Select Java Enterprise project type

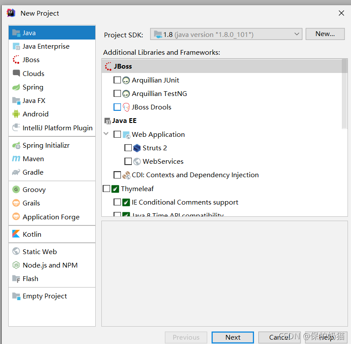(52, 46)
